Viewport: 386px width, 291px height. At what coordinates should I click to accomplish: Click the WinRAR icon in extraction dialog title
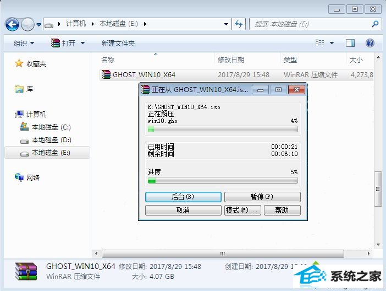[145, 89]
